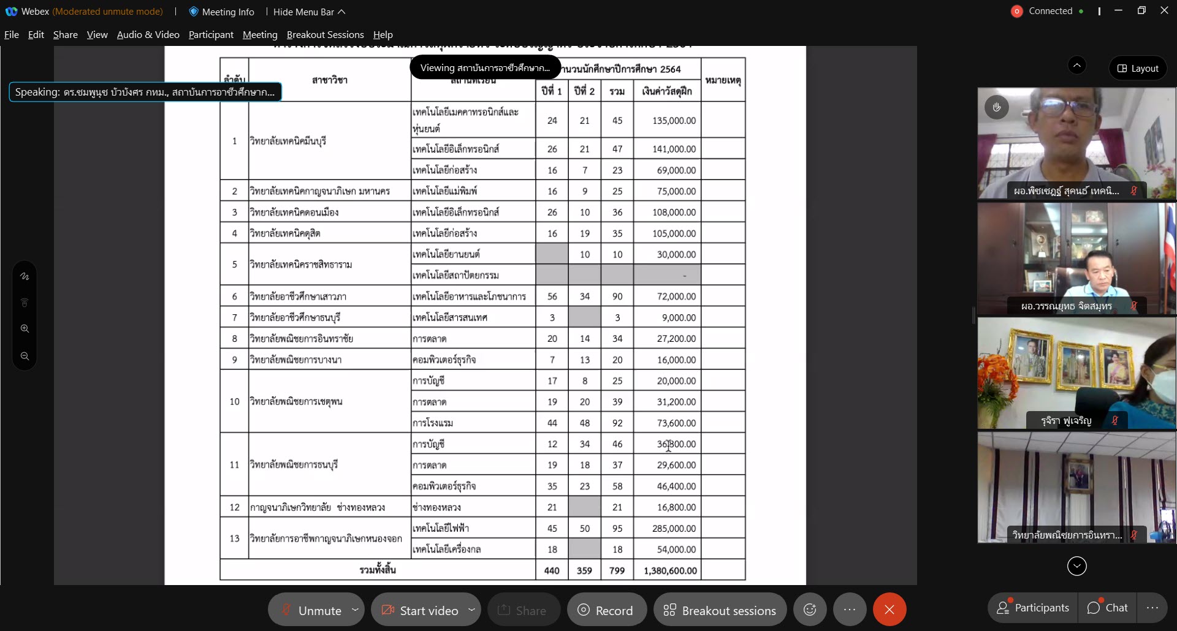The image size is (1177, 631).
Task: Click the Speaking name banner
Action: point(145,92)
